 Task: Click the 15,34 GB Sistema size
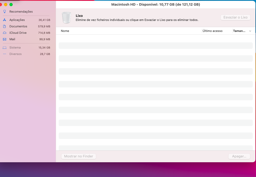click(x=44, y=48)
